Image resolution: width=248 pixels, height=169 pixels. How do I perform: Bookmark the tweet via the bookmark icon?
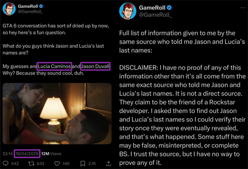83,164
